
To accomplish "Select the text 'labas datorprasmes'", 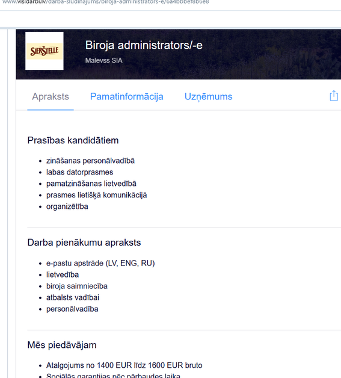I will [79, 172].
